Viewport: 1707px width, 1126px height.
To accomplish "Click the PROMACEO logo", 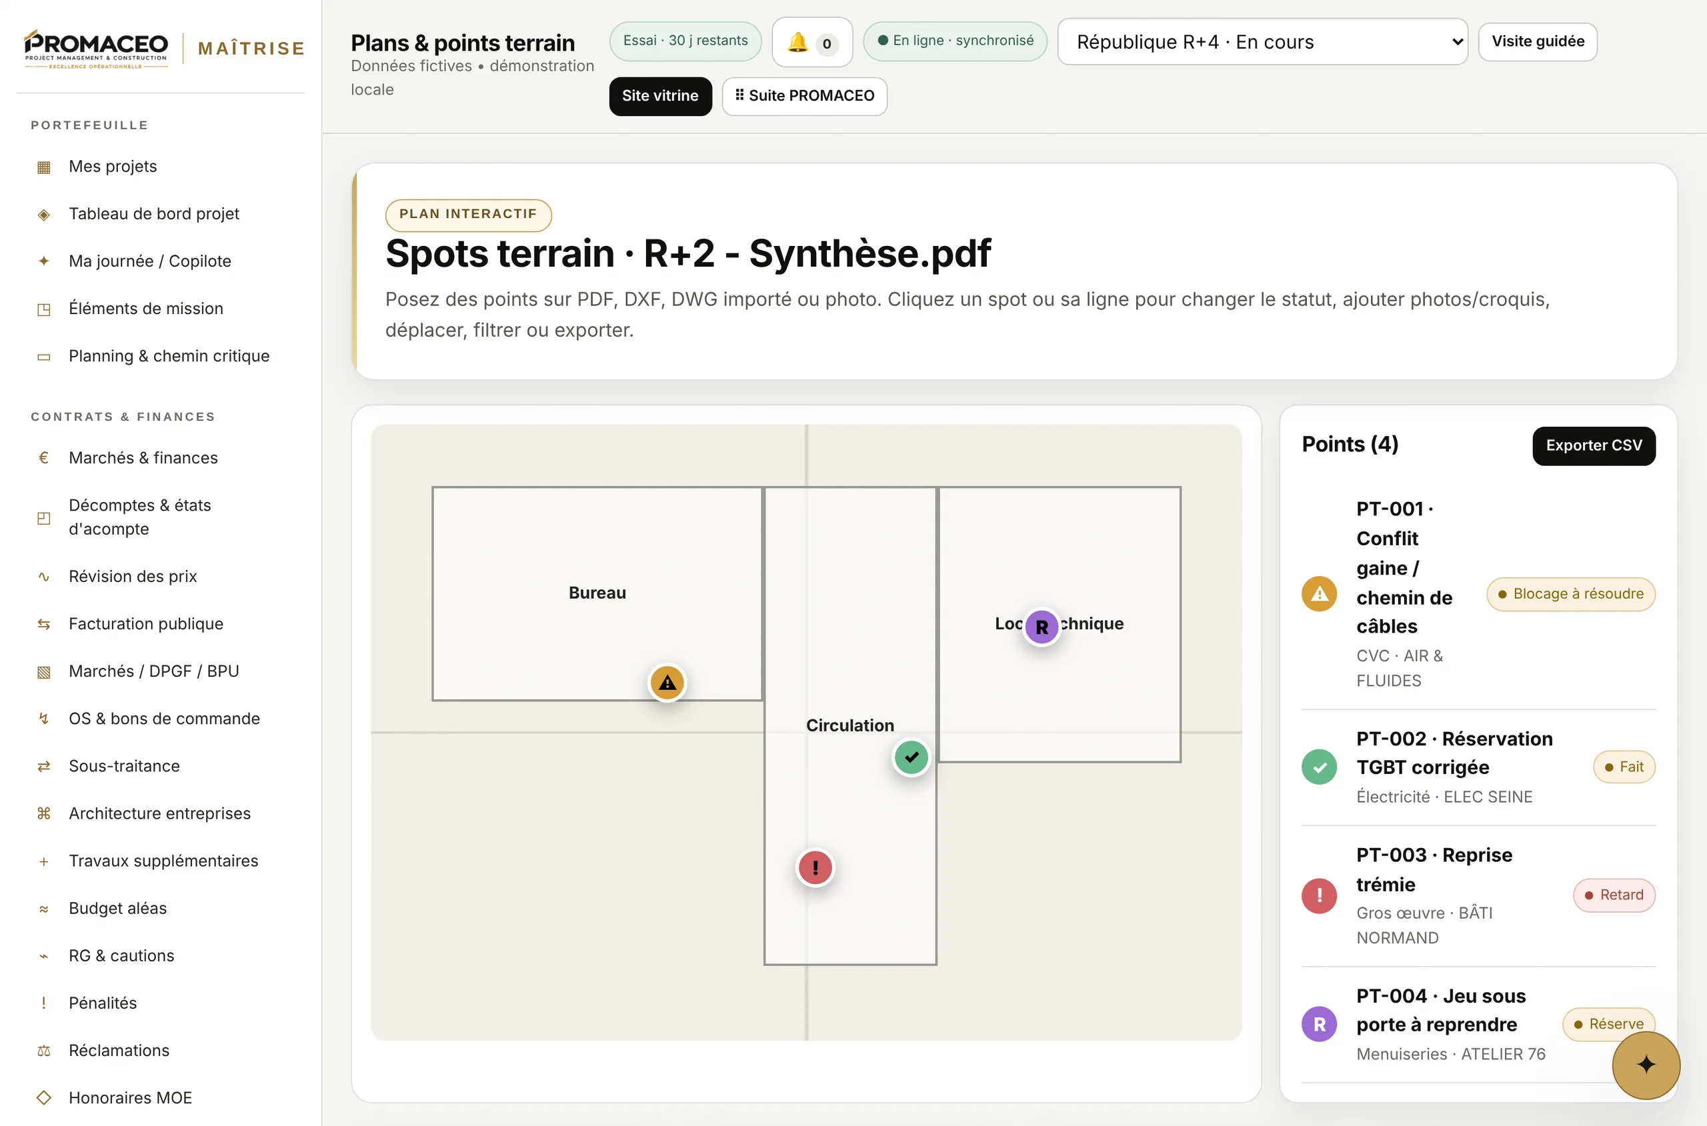I will (96, 48).
